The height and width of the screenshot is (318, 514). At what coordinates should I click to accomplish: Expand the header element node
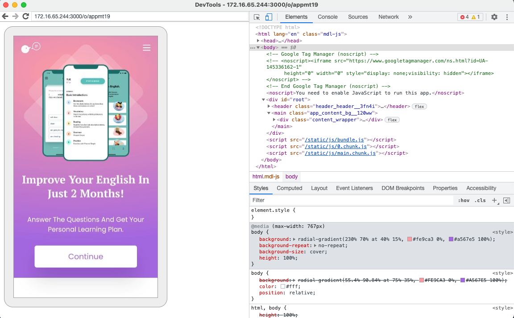click(269, 106)
